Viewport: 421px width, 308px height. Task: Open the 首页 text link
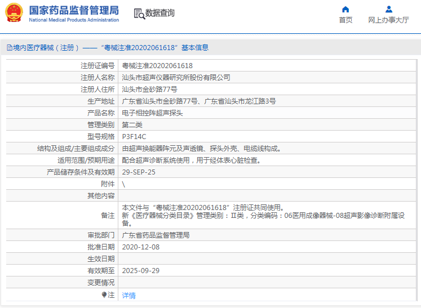345,20
